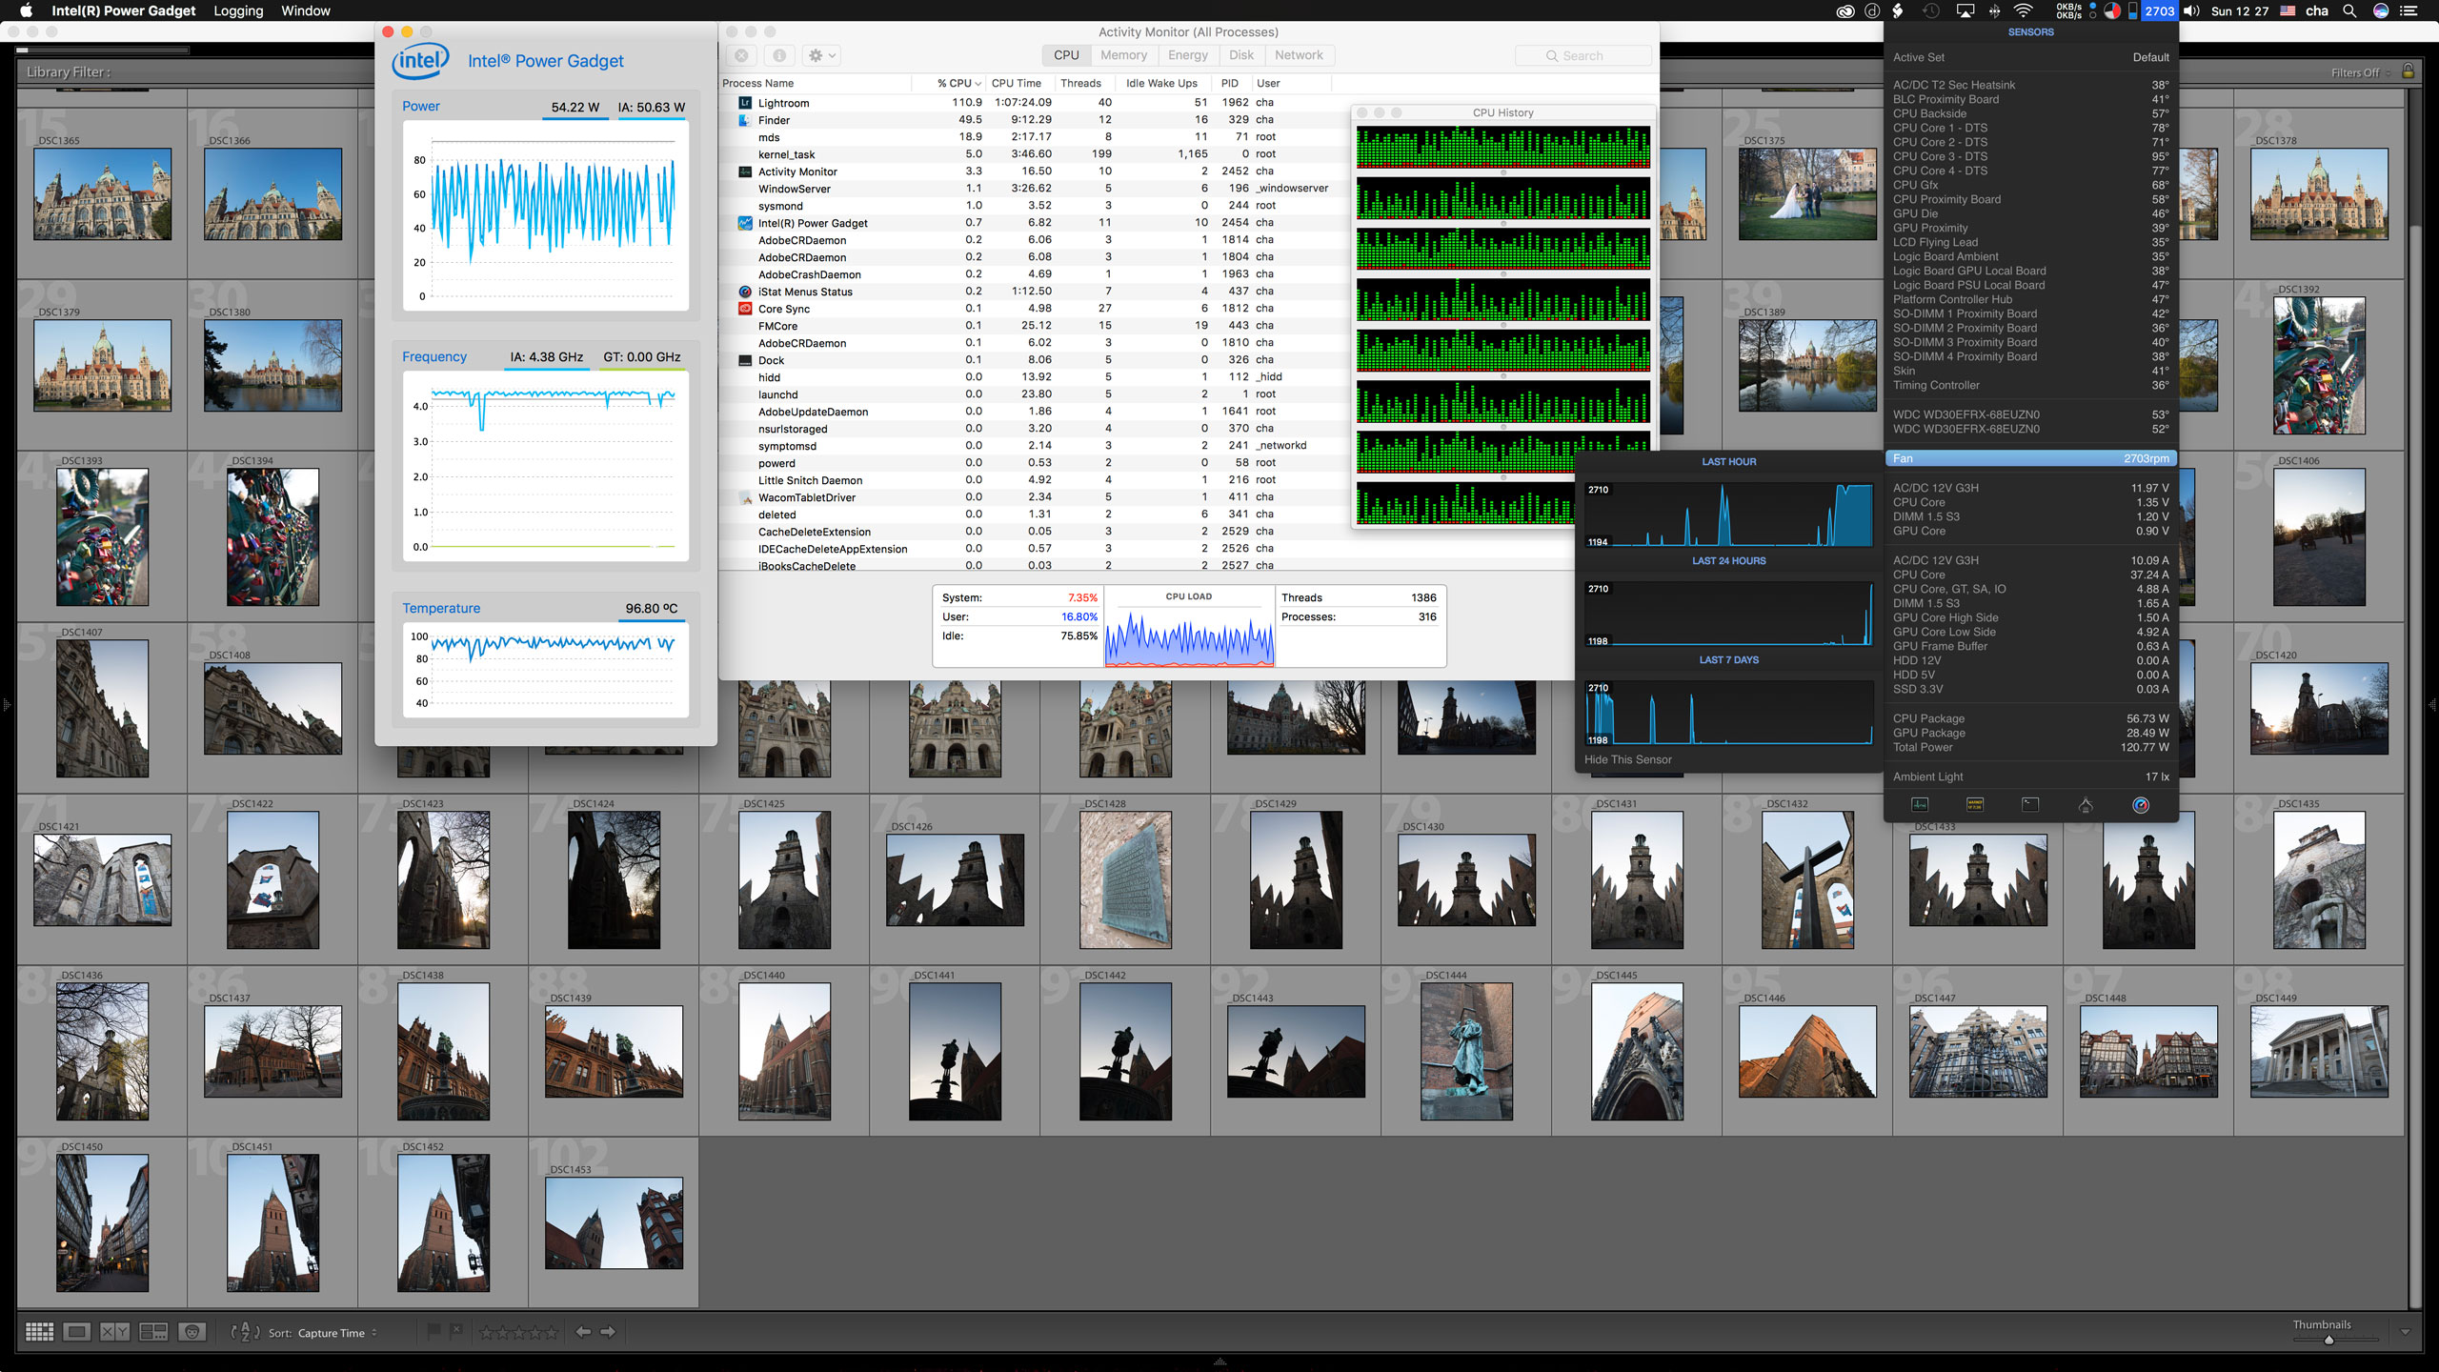
Task: Open Intel(R) Power Gadget app menu
Action: tap(124, 11)
